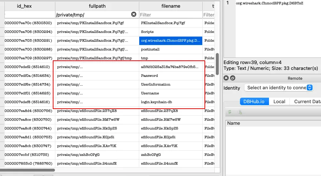The width and height of the screenshot is (321, 176).
Task: Open the Current Database tab
Action: [x=306, y=102]
